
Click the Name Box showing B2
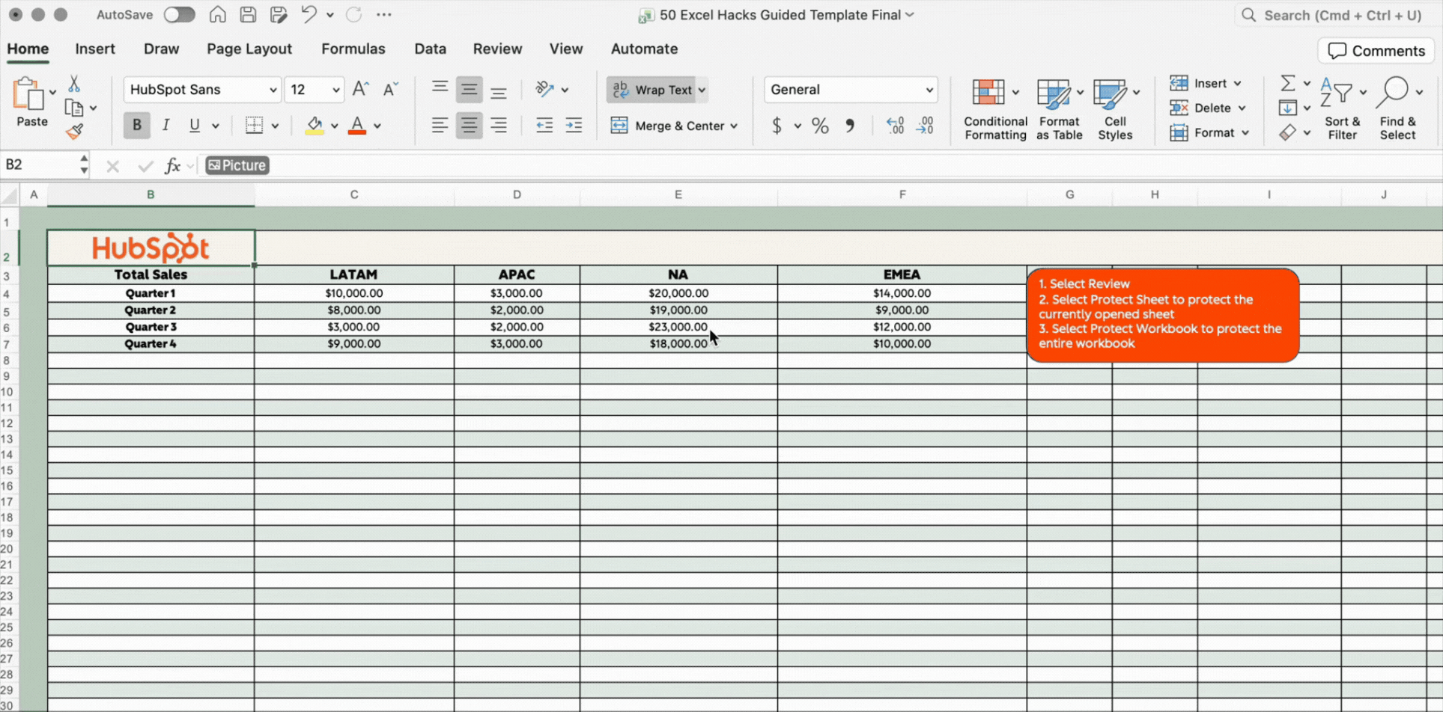point(39,165)
